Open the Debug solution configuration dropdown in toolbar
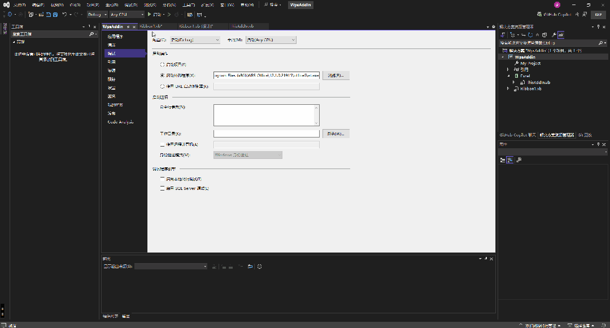 (x=97, y=14)
